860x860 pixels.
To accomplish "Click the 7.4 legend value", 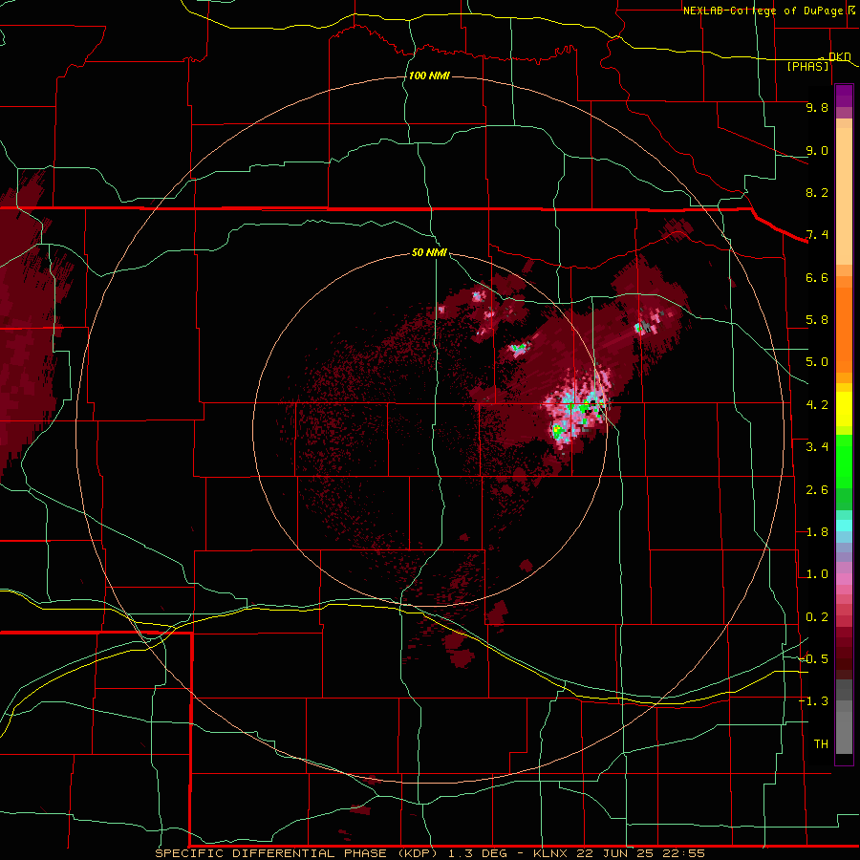I will point(817,235).
